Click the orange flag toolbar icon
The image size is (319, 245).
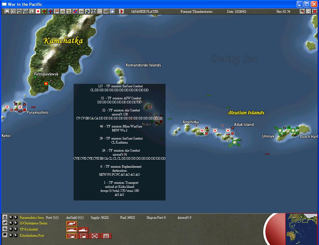57,11
